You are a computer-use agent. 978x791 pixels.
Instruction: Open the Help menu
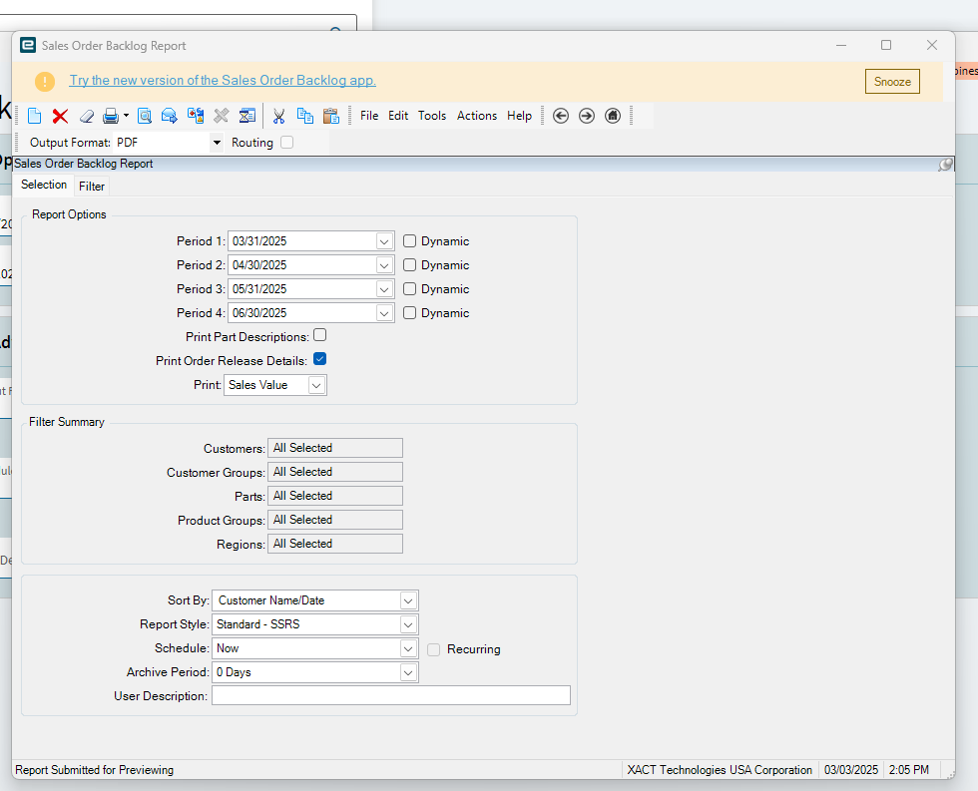(x=519, y=116)
